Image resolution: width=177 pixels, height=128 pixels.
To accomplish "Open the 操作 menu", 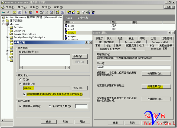I will point(22,7).
